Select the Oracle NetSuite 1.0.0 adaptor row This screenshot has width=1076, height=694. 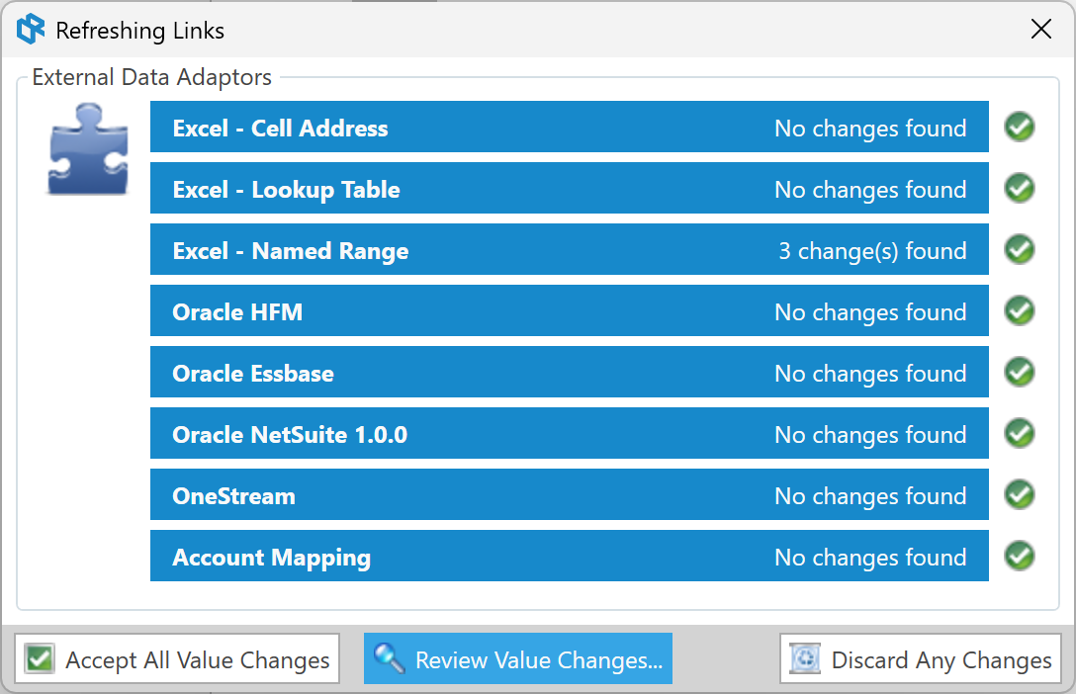(570, 433)
